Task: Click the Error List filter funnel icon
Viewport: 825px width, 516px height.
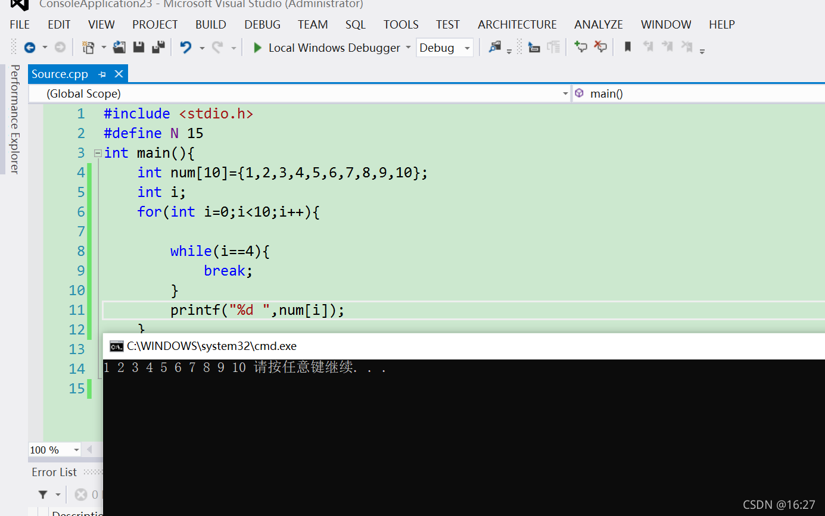Action: coord(43,495)
